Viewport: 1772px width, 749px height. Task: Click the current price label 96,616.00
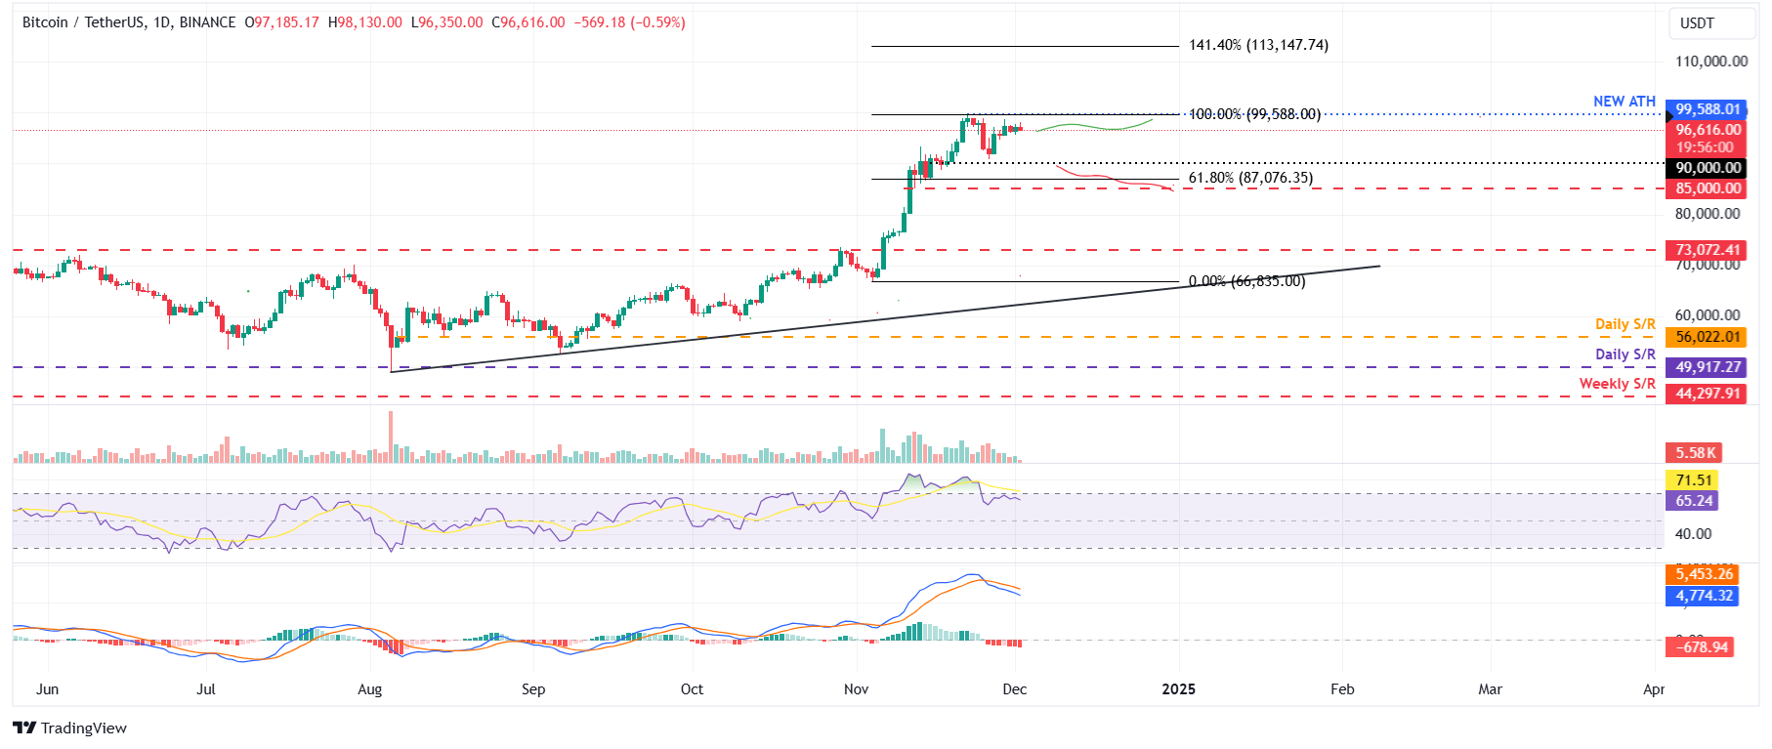pyautogui.click(x=1708, y=129)
